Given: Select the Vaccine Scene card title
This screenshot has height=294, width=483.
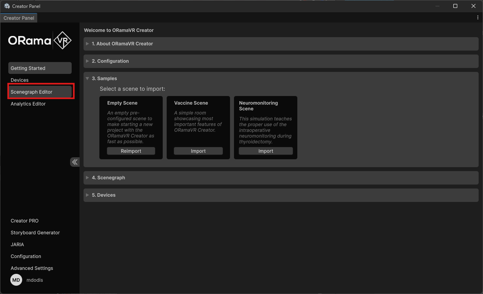Looking at the screenshot, I should (191, 103).
